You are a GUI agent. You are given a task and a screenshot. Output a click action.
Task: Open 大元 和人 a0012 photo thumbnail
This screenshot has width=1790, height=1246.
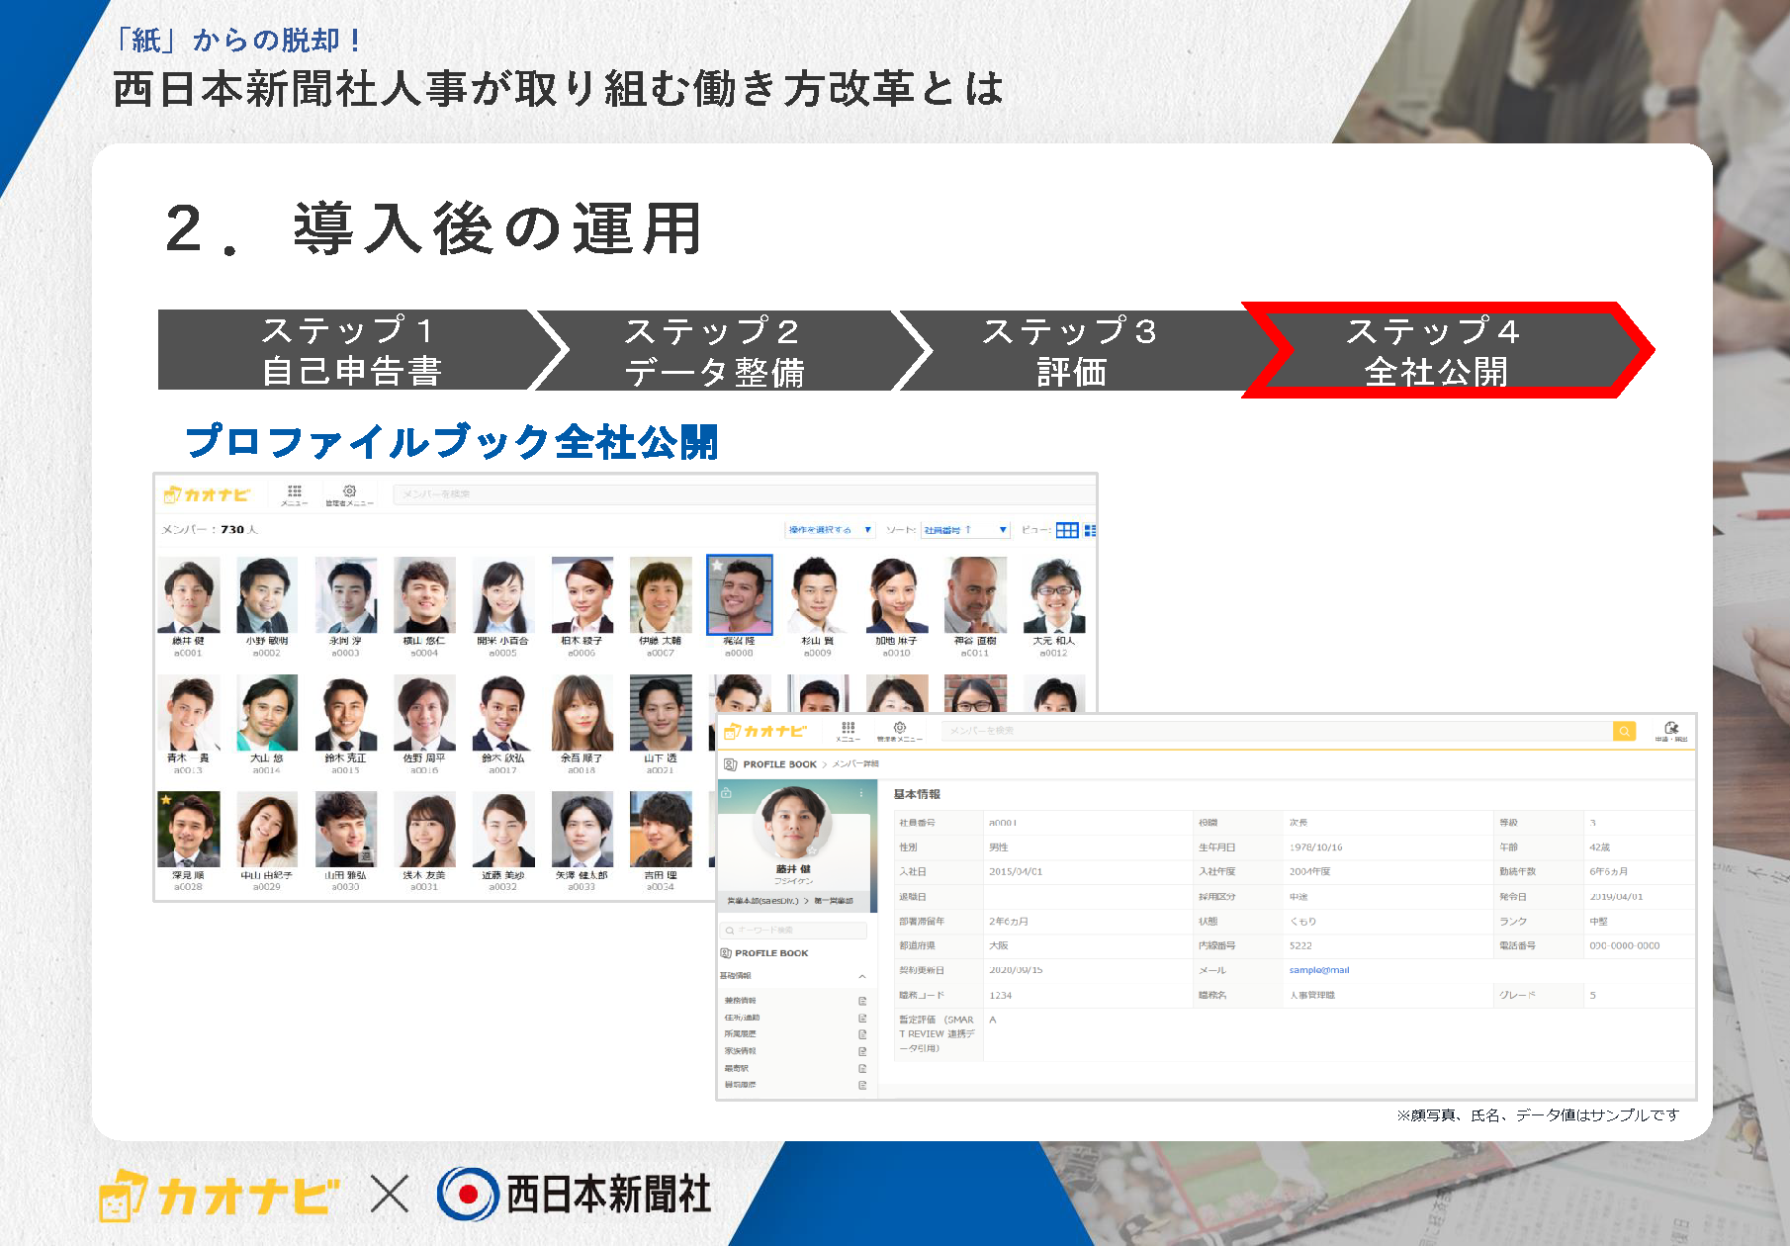point(1054,594)
